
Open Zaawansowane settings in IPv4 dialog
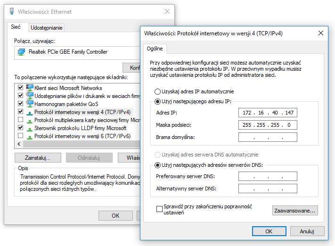(x=295, y=211)
